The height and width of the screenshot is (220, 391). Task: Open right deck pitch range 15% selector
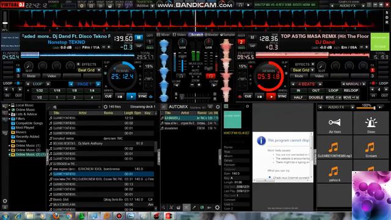pos(243,67)
